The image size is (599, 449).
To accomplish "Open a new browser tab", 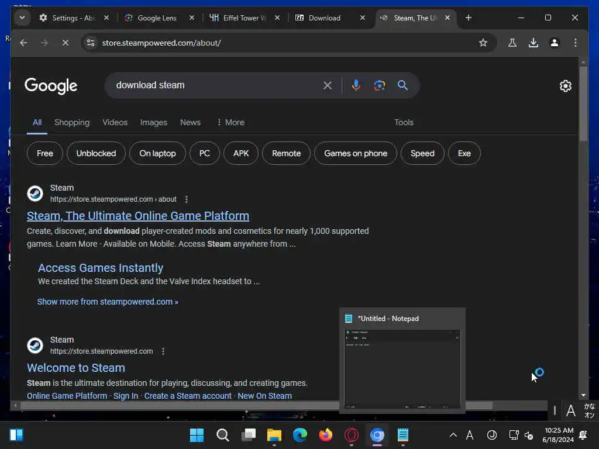I will (x=469, y=18).
